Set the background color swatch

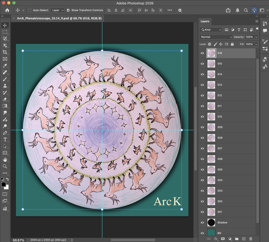[x=7, y=188]
